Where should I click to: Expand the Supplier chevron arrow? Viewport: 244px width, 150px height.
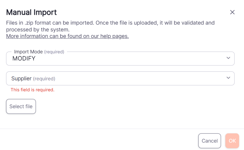tap(228, 78)
